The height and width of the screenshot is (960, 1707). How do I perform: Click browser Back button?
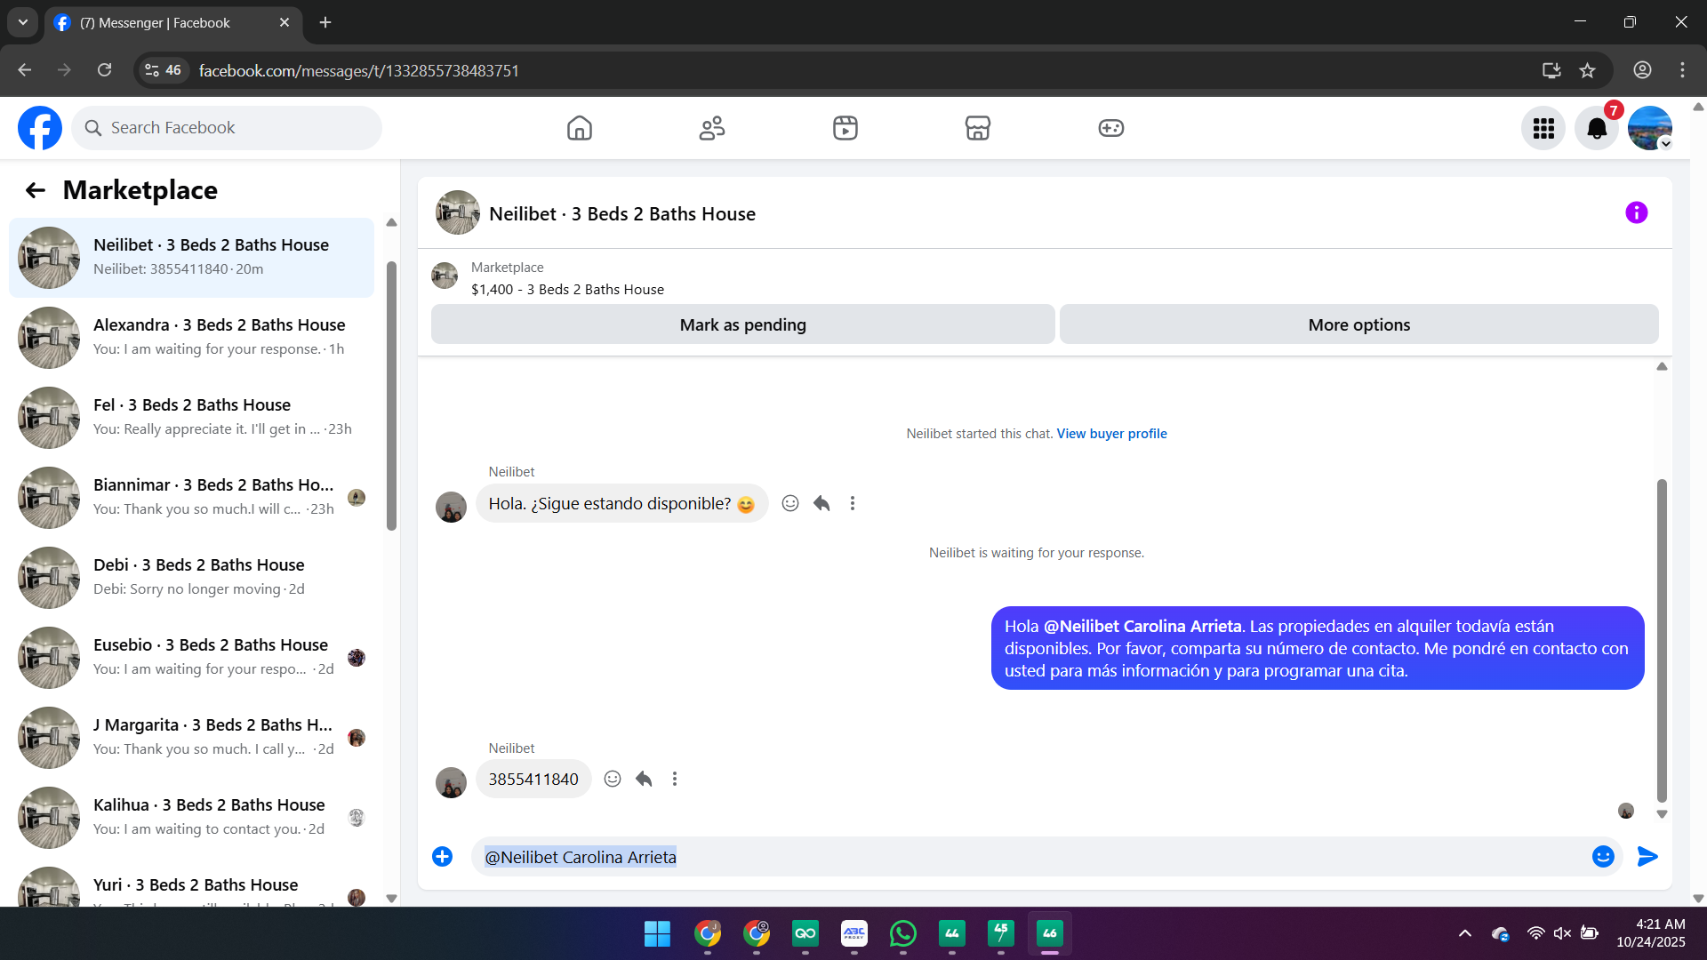25,70
